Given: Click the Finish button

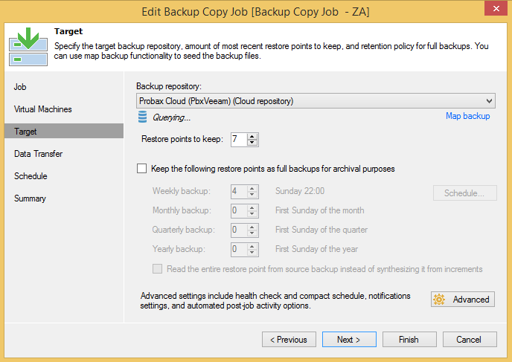Looking at the screenshot, I should (x=409, y=340).
